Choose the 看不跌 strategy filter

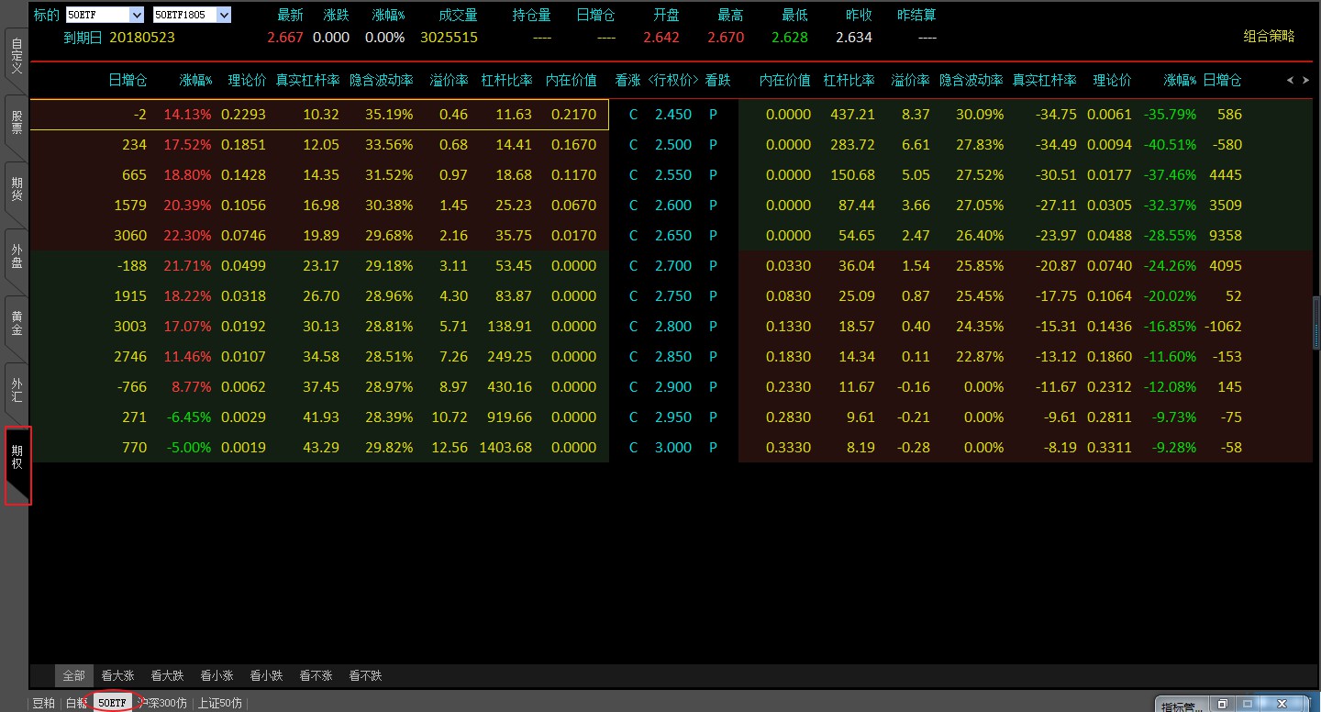(365, 676)
